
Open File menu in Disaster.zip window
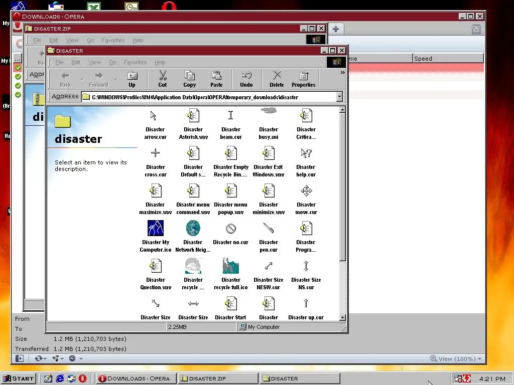click(x=37, y=40)
